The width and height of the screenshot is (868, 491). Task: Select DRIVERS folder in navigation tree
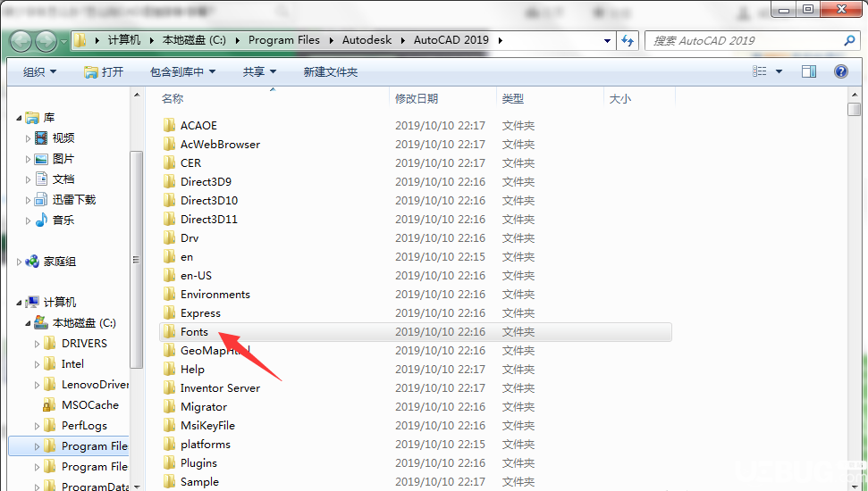(x=84, y=344)
